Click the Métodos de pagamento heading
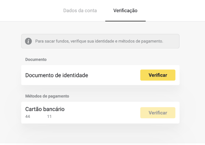Image resolution: width=205 pixels, height=145 pixels. click(47, 96)
